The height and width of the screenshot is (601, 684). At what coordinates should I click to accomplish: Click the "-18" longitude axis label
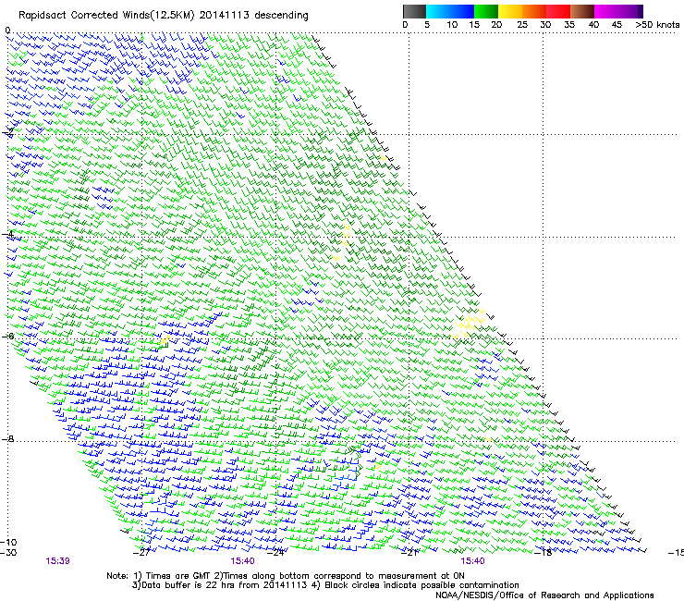[x=544, y=553]
